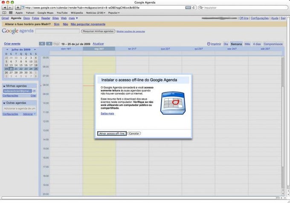This screenshot has height=203, width=290.
Task: Collapse the Outras agendas section
Action: (x=4, y=103)
